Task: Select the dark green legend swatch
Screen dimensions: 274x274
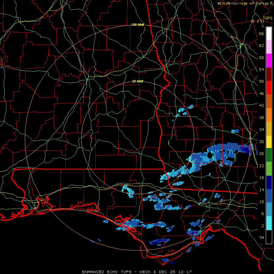Action: click(269, 155)
